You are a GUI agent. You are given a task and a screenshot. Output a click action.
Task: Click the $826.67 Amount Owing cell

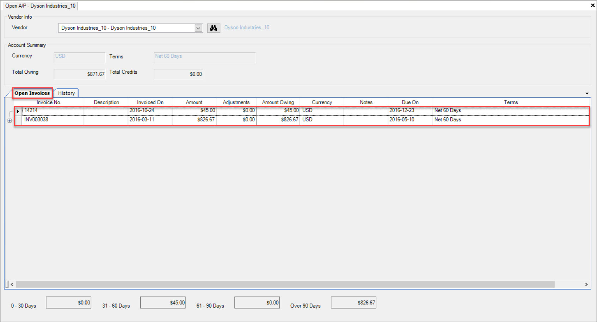pos(278,120)
